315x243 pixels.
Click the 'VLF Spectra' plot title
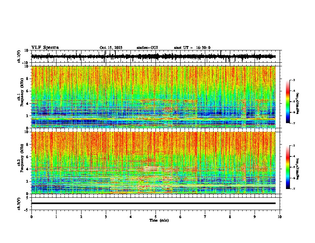45,48
